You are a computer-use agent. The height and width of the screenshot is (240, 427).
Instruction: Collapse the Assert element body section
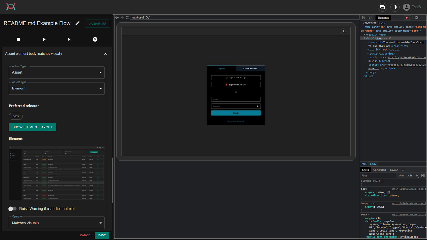pos(105,54)
